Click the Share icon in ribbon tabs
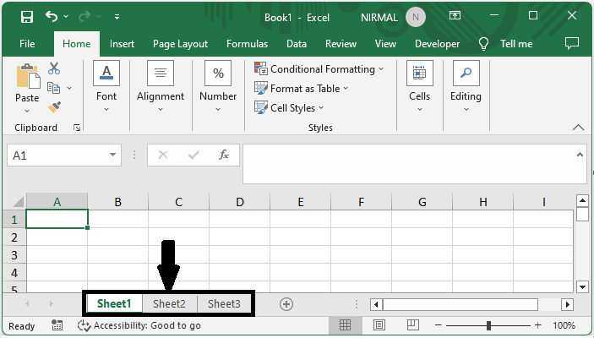Viewport: 594px width, 338px height. click(571, 44)
